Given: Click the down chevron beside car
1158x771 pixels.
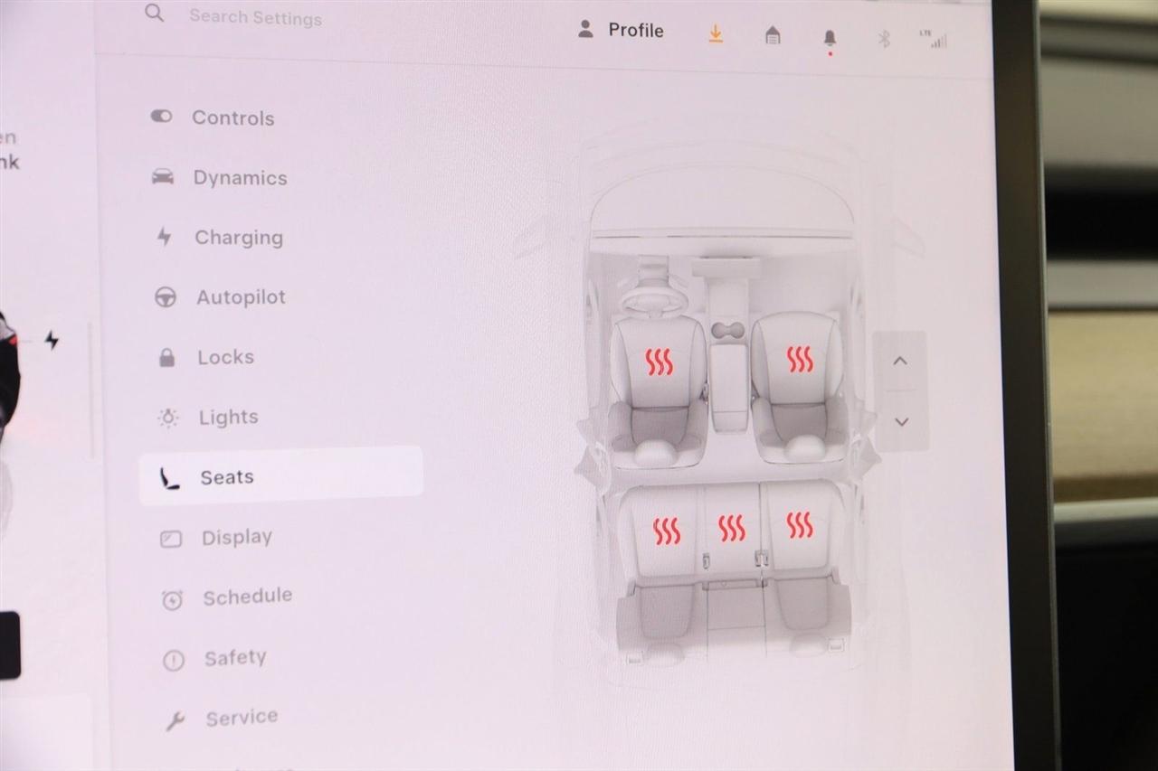Looking at the screenshot, I should coord(900,421).
